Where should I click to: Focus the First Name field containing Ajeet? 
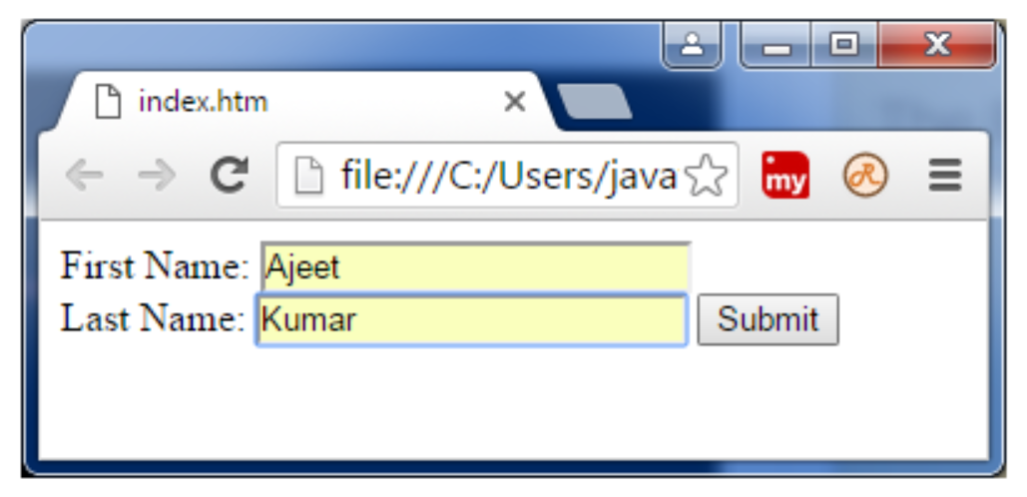(474, 266)
